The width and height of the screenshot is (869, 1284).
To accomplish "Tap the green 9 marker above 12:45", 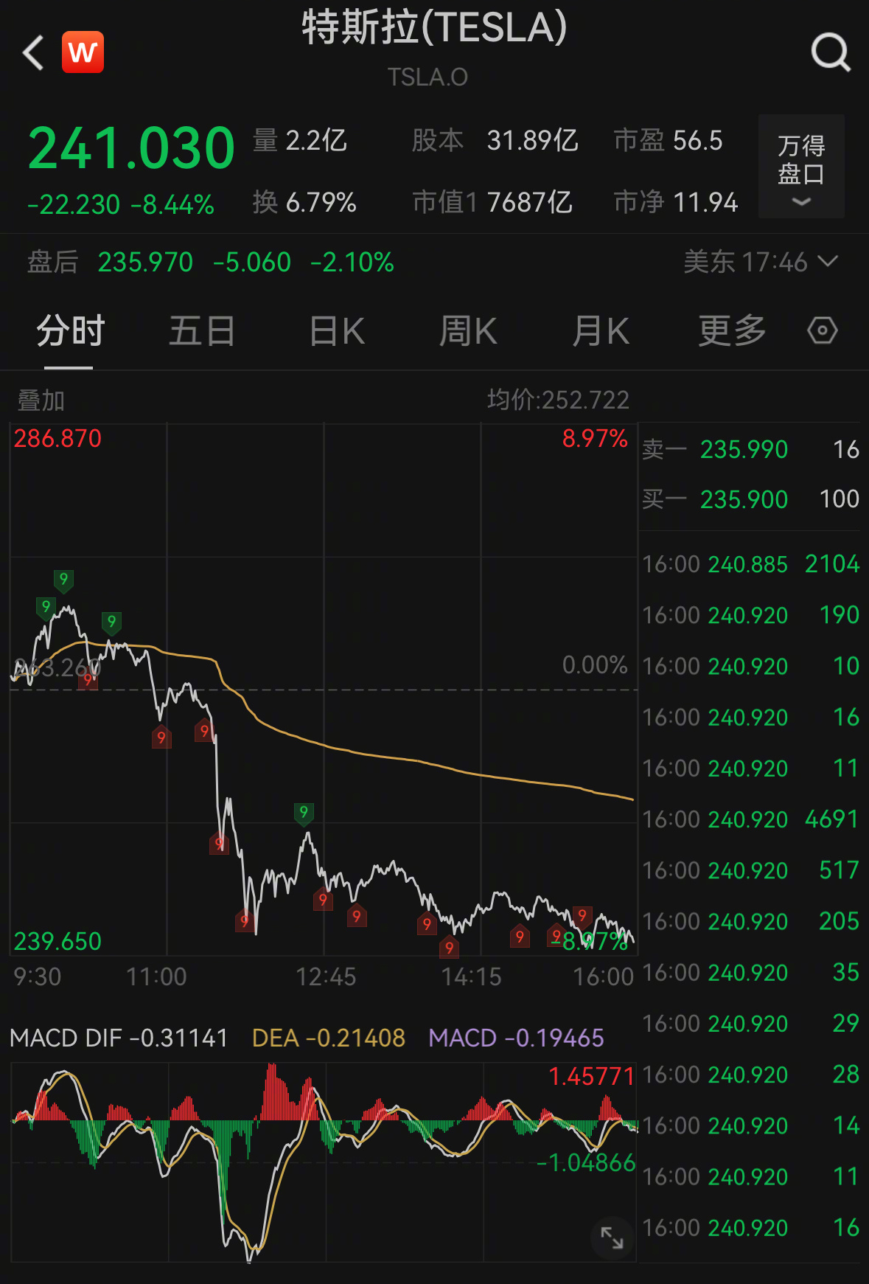I will pos(304,813).
